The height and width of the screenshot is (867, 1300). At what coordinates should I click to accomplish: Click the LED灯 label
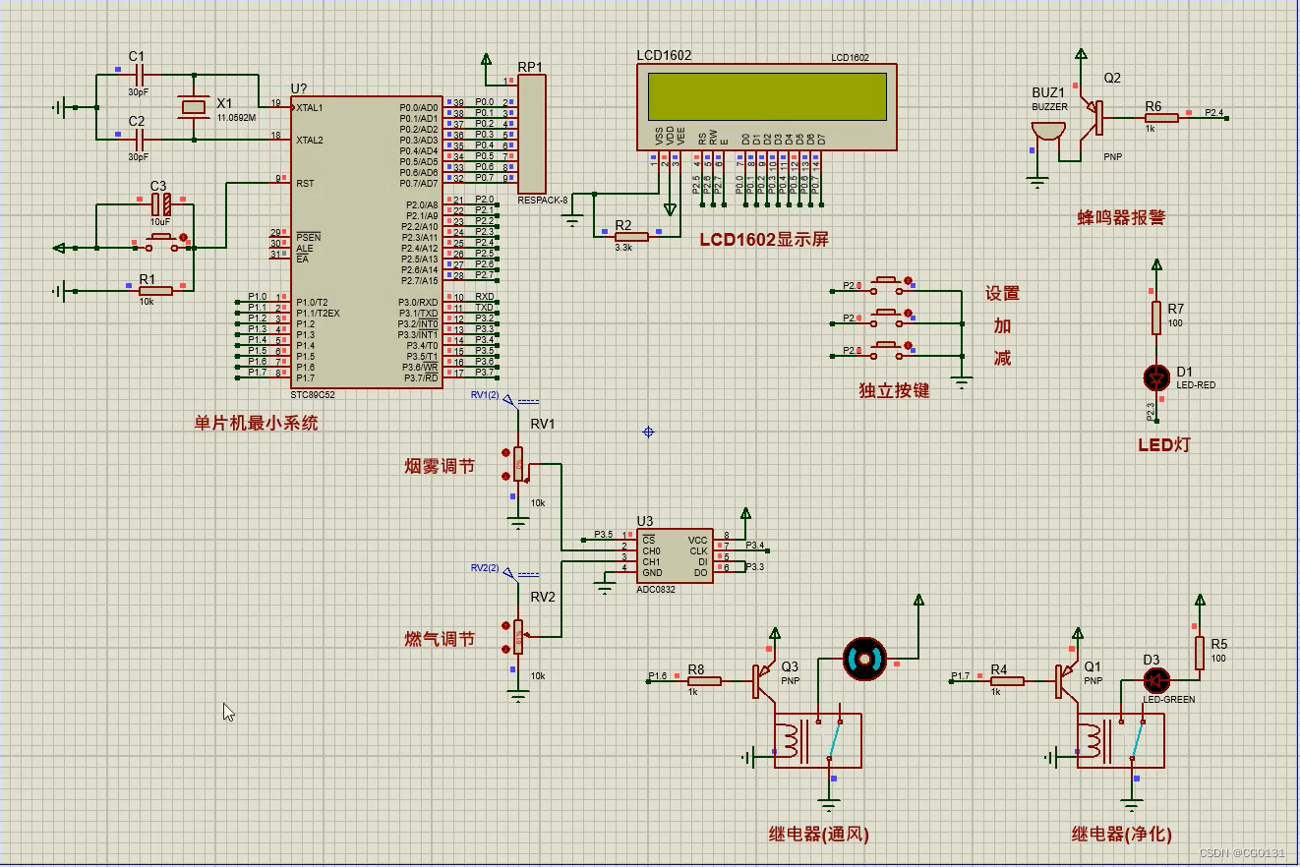pos(1164,444)
